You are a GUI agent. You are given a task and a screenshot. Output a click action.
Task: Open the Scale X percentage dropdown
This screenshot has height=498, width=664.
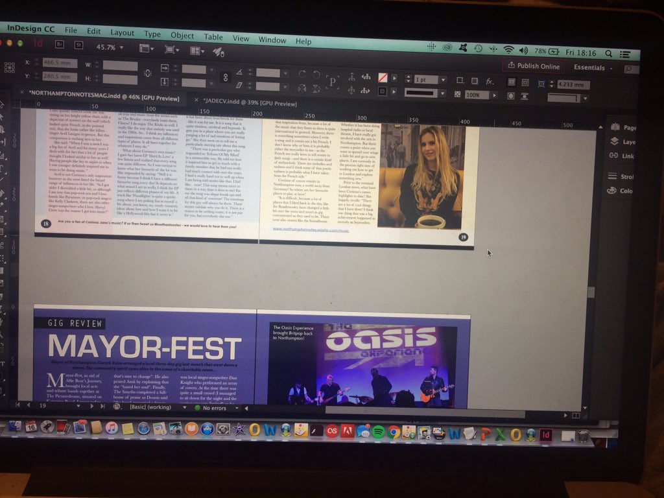coord(212,70)
